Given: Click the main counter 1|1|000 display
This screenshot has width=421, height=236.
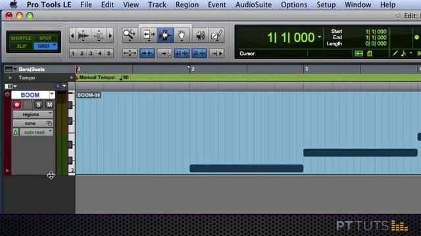Looking at the screenshot, I should click(291, 37).
